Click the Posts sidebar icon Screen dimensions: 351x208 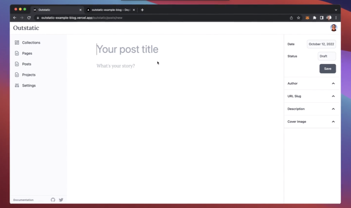(17, 64)
